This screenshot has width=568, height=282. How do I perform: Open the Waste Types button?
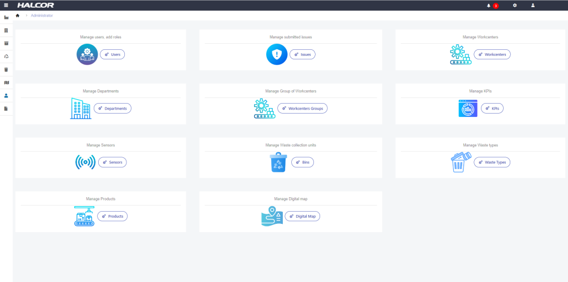492,162
